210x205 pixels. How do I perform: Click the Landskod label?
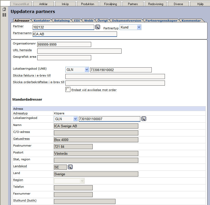20,166
